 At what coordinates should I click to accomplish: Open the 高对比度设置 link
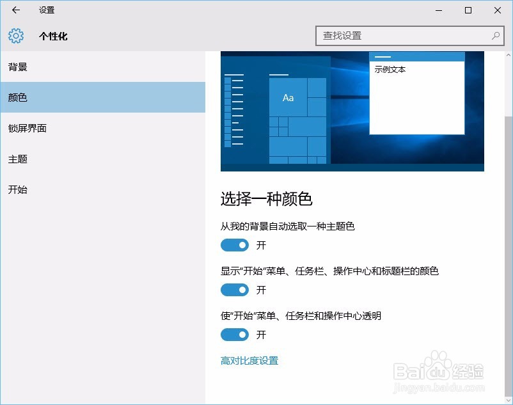click(249, 360)
